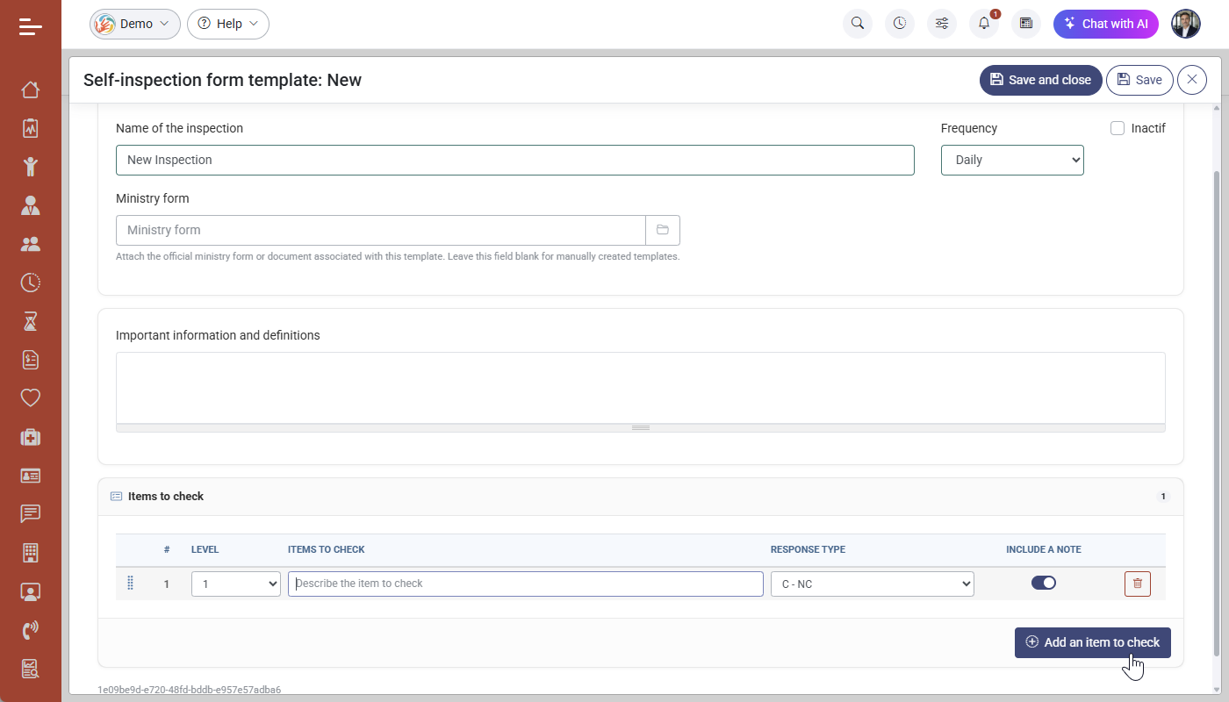Open the clipboard with pulse chart icon

pos(31,128)
